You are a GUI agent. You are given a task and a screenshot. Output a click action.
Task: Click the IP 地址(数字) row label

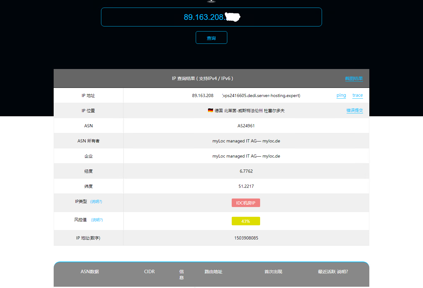tap(88, 238)
